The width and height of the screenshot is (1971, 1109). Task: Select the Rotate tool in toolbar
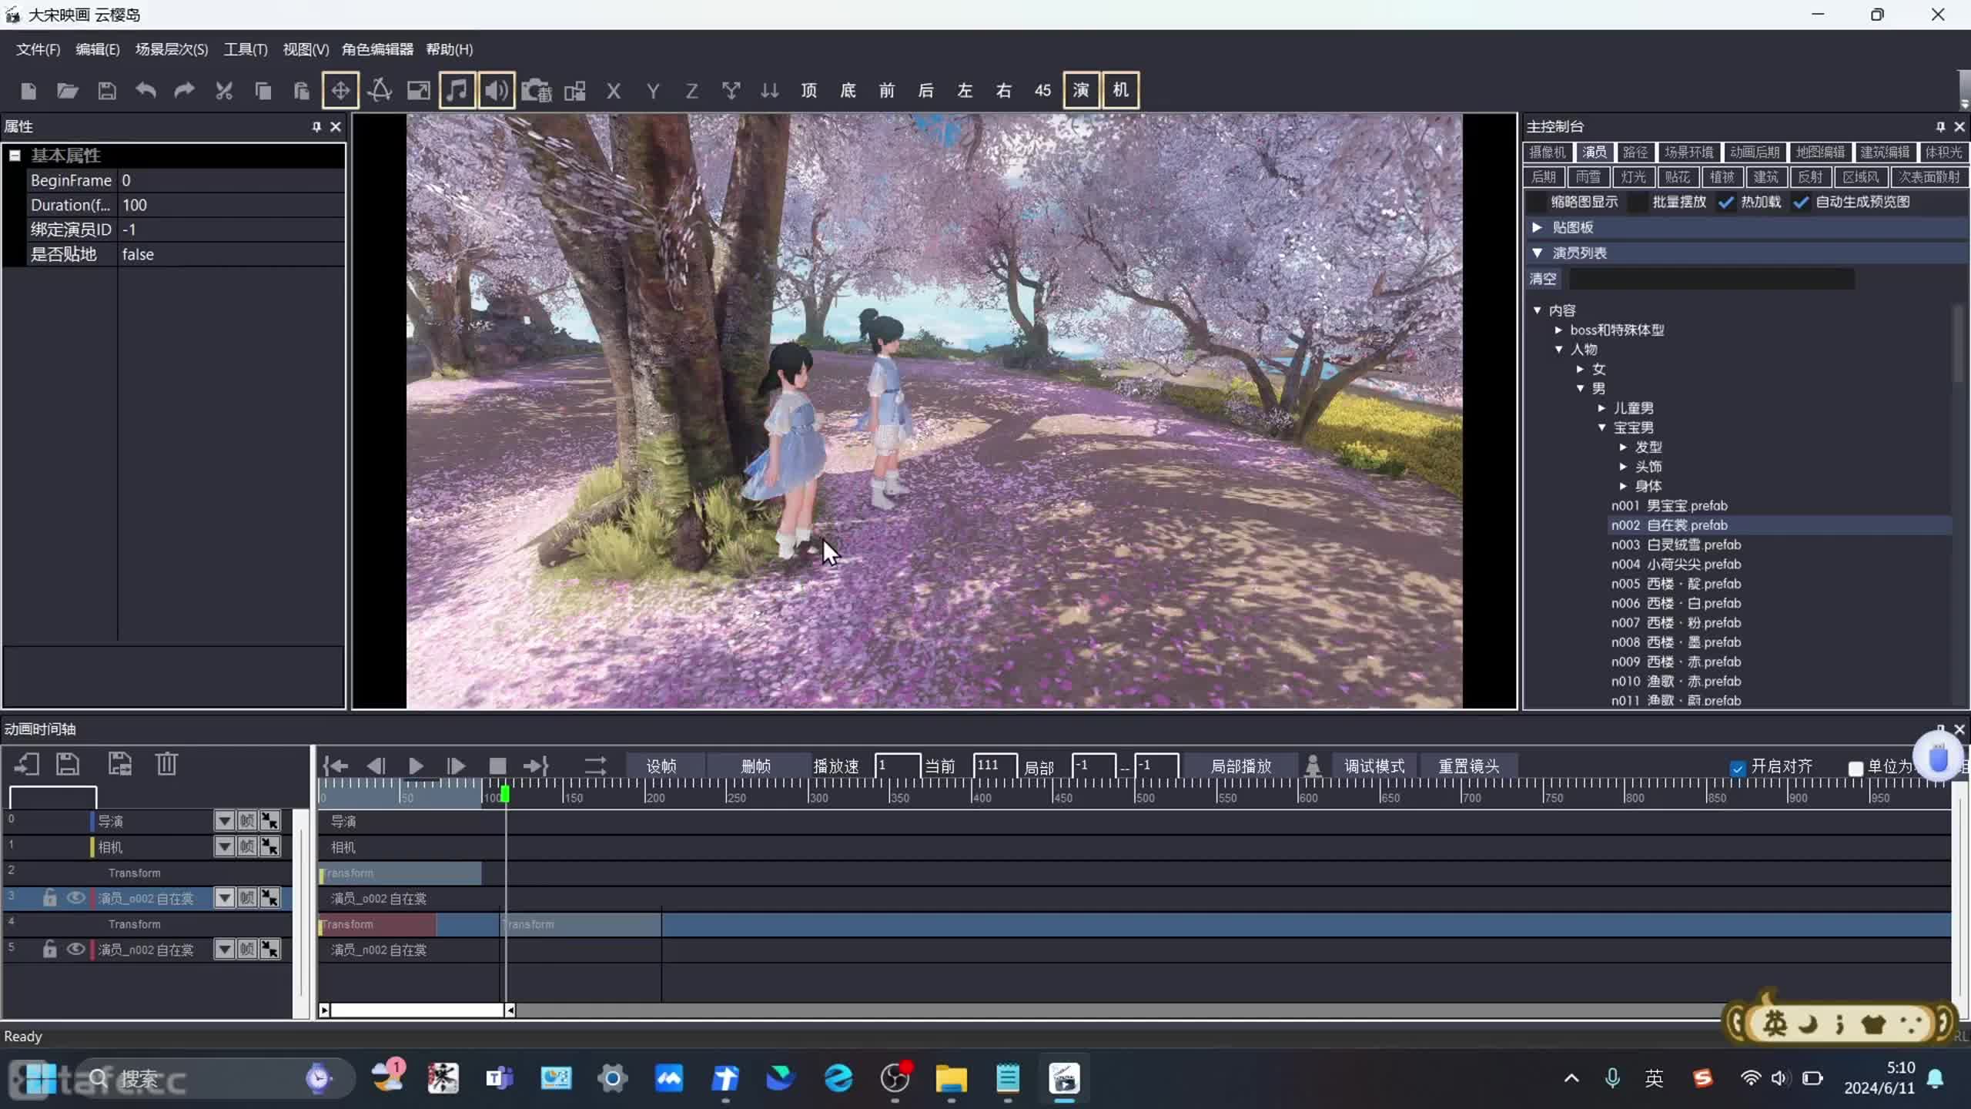380,91
